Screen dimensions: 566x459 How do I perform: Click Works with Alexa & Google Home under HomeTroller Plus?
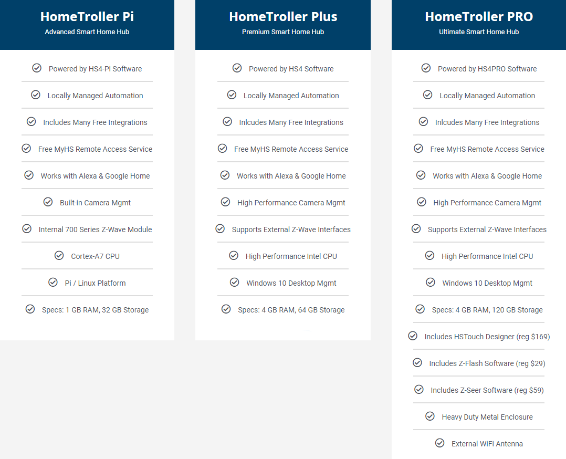tap(291, 176)
